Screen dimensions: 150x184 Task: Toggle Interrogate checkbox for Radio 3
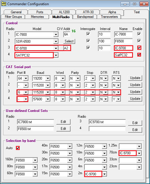88,48
